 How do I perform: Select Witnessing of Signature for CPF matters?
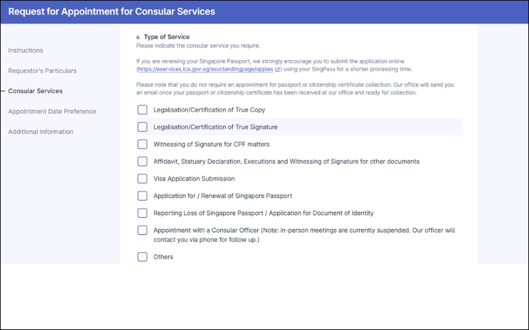pos(142,144)
